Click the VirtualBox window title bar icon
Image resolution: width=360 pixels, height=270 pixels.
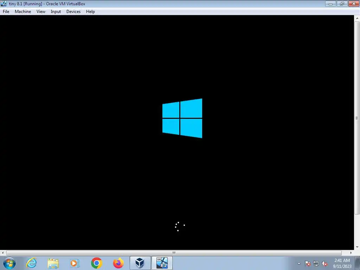click(4, 4)
